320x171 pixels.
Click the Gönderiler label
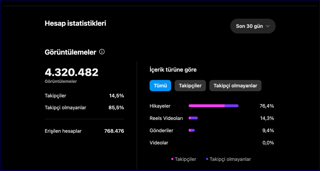click(x=161, y=131)
